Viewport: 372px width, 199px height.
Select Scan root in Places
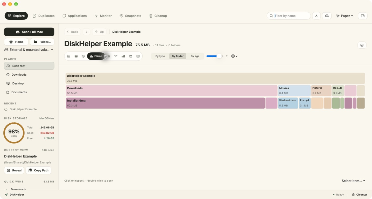pos(29,66)
